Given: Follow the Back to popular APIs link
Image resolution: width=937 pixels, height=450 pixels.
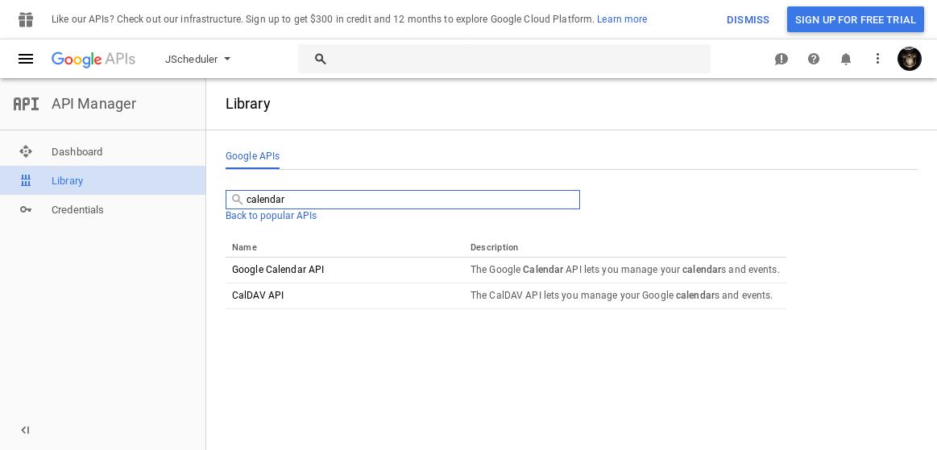Looking at the screenshot, I should [x=271, y=216].
